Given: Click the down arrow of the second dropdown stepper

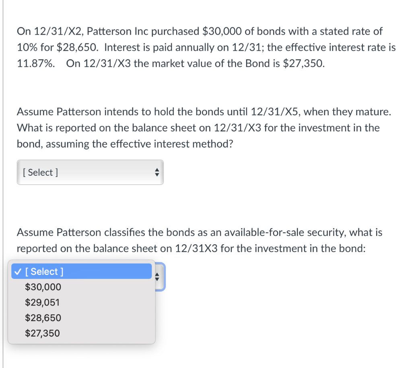Looking at the screenshot, I should coord(157,279).
